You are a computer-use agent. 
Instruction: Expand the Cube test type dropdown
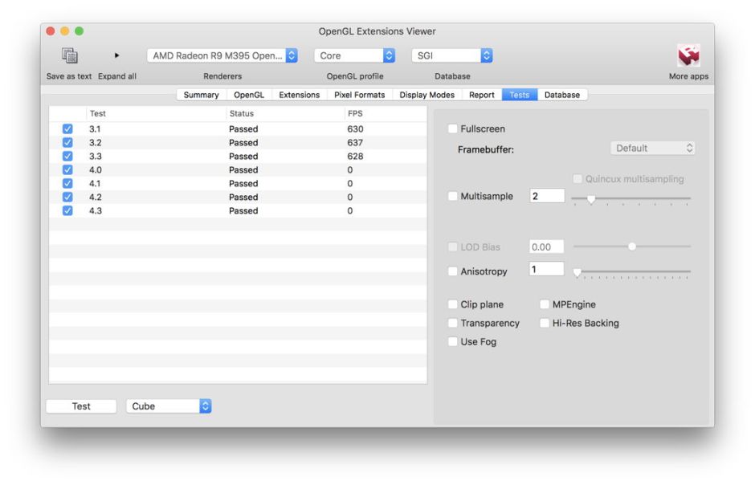[168, 406]
